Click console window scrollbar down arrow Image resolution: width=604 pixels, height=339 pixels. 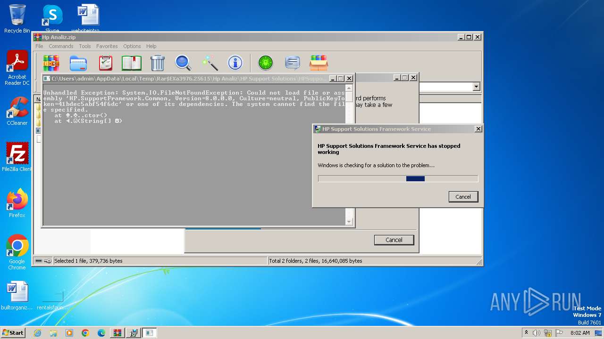[349, 221]
